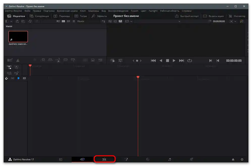This screenshot has height=166, width=252.
Task: Open the Инспектор panel
Action: pyautogui.click(x=237, y=16)
